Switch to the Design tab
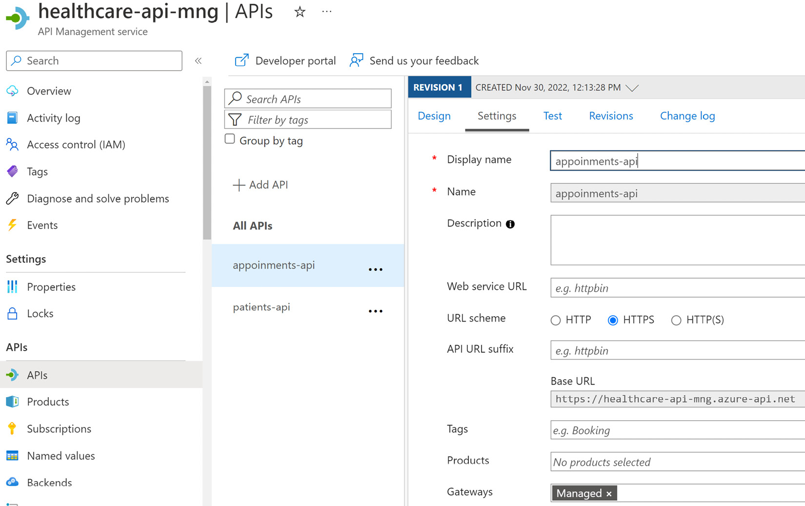 point(434,116)
